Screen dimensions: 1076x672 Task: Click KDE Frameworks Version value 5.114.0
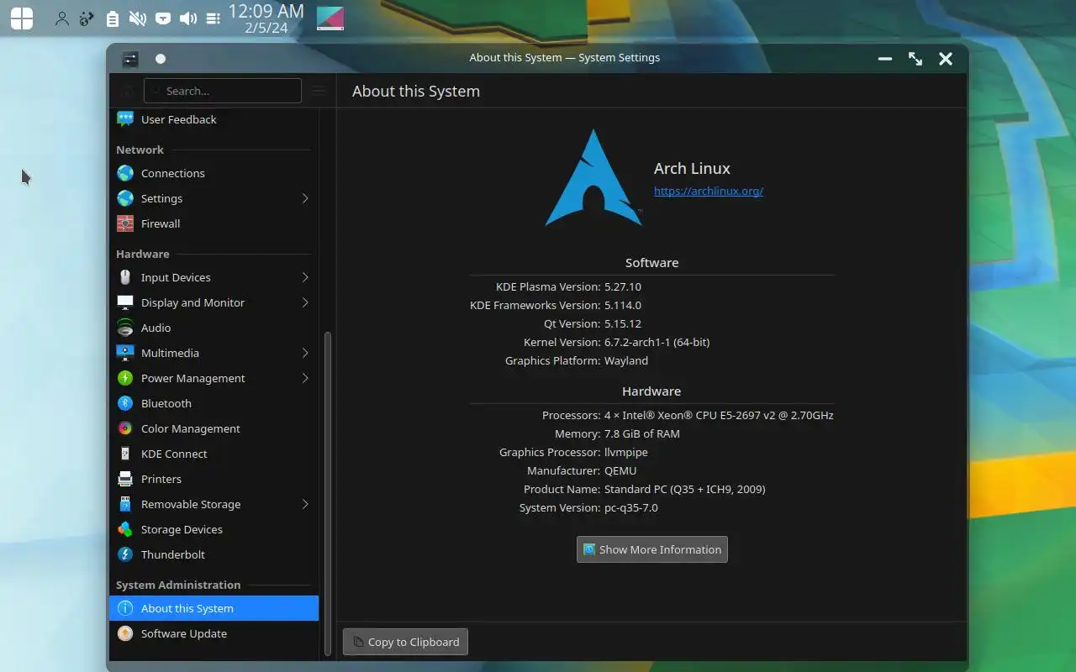pos(623,305)
